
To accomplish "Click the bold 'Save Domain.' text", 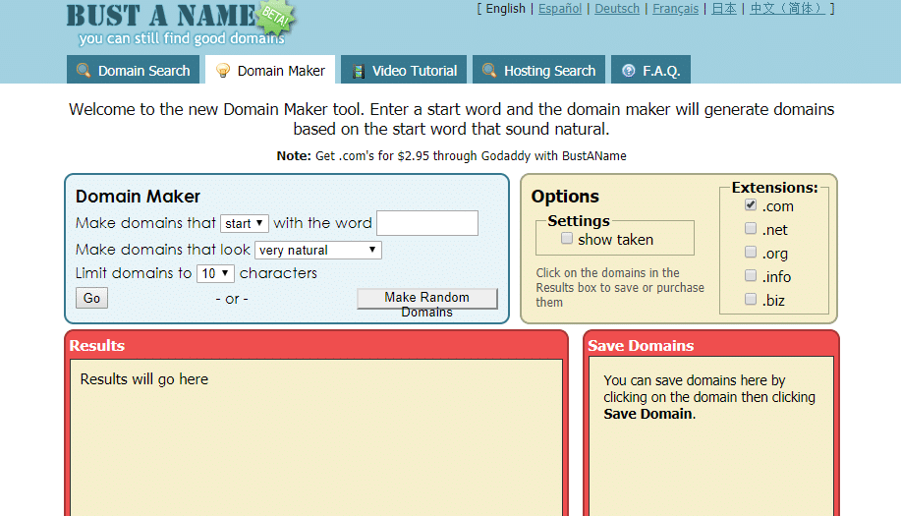I will pyautogui.click(x=649, y=414).
